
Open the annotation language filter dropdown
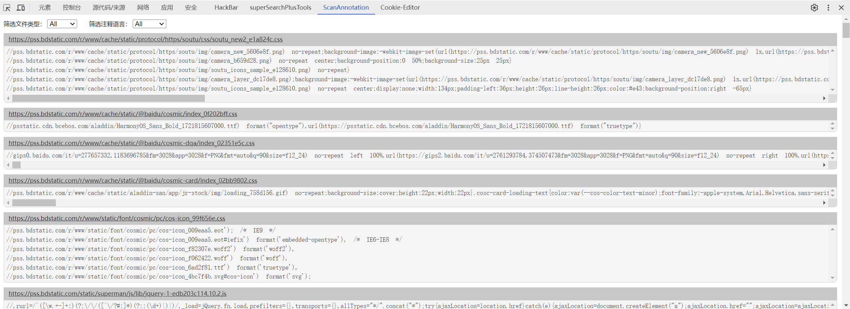tap(149, 24)
